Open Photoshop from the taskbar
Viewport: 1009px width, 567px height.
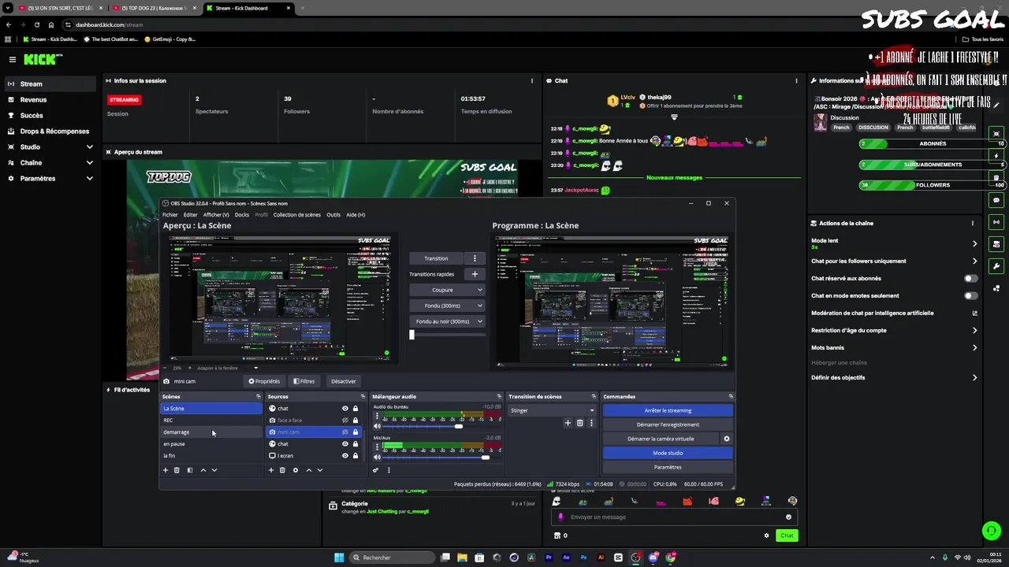[x=583, y=558]
